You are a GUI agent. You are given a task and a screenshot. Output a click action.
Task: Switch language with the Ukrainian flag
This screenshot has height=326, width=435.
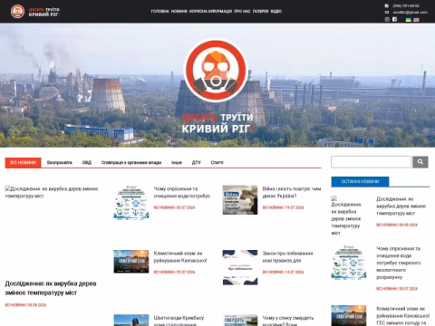pos(409,20)
